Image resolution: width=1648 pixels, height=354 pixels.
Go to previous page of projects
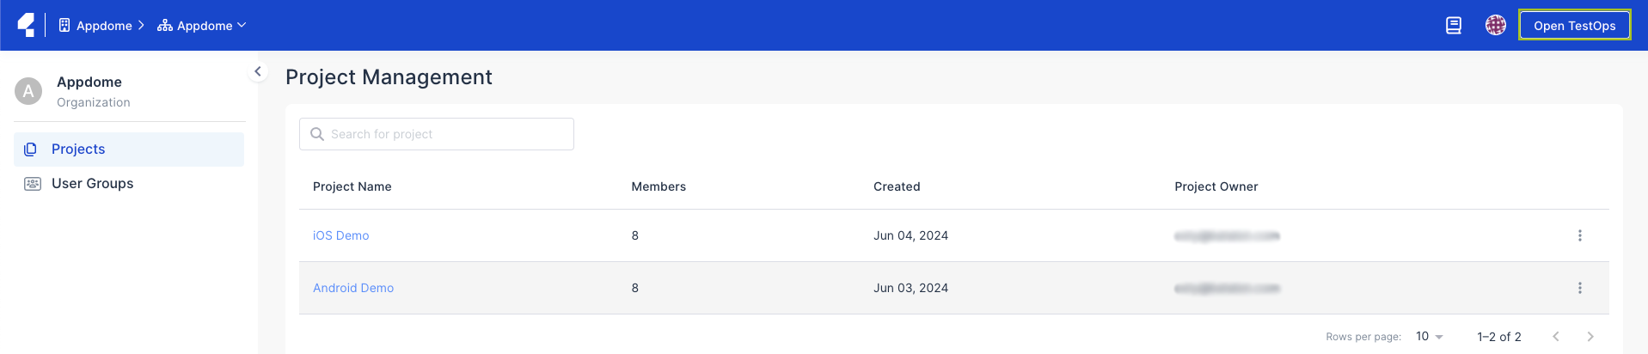point(1556,337)
